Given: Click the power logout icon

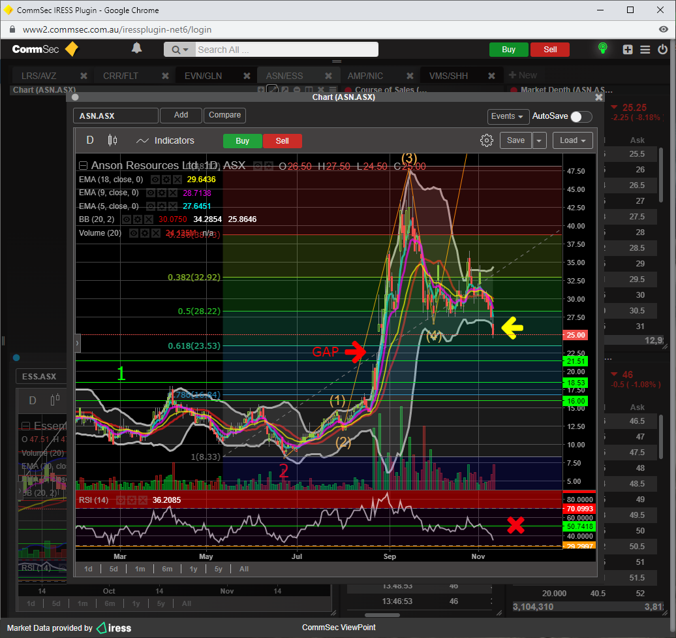Looking at the screenshot, I should point(663,50).
